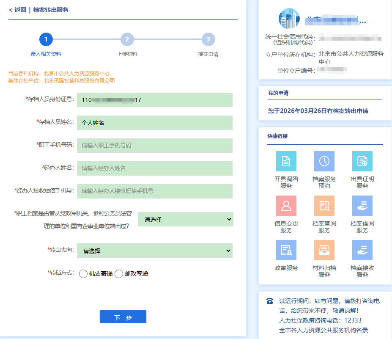Open the 档案查阅服务 icon
The height and width of the screenshot is (339, 392).
point(324,206)
